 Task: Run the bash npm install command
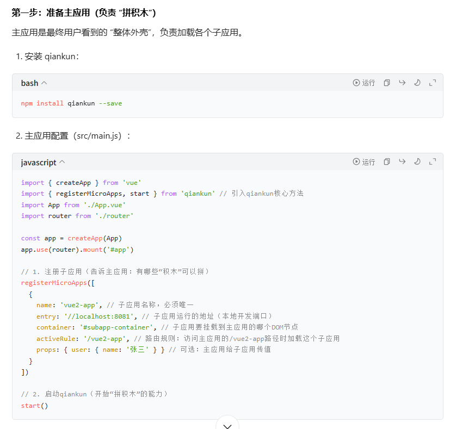pyautogui.click(x=363, y=83)
